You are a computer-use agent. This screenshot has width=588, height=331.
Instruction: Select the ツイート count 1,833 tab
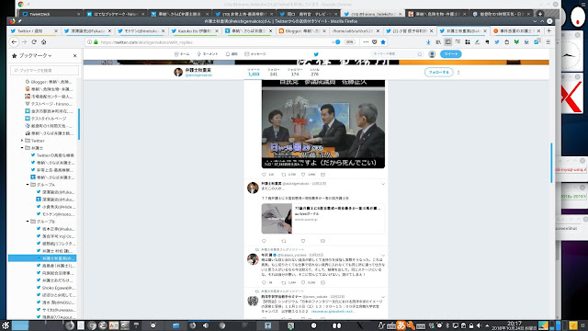click(254, 72)
